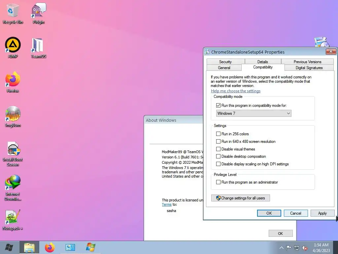
Task: Click the Windows flag taskbar icon
Action: (90, 247)
